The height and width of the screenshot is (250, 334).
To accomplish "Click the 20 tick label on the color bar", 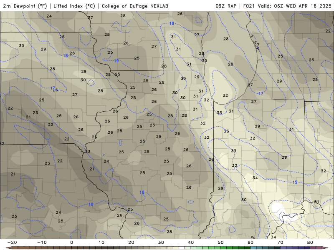I will coord(131,242).
